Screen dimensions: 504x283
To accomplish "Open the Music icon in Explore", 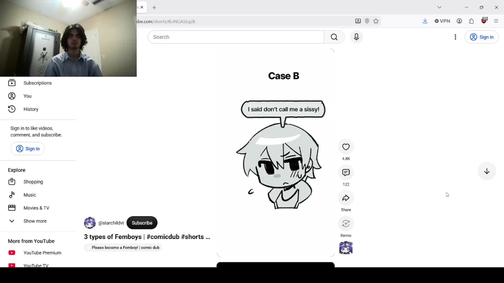I will coord(12,195).
